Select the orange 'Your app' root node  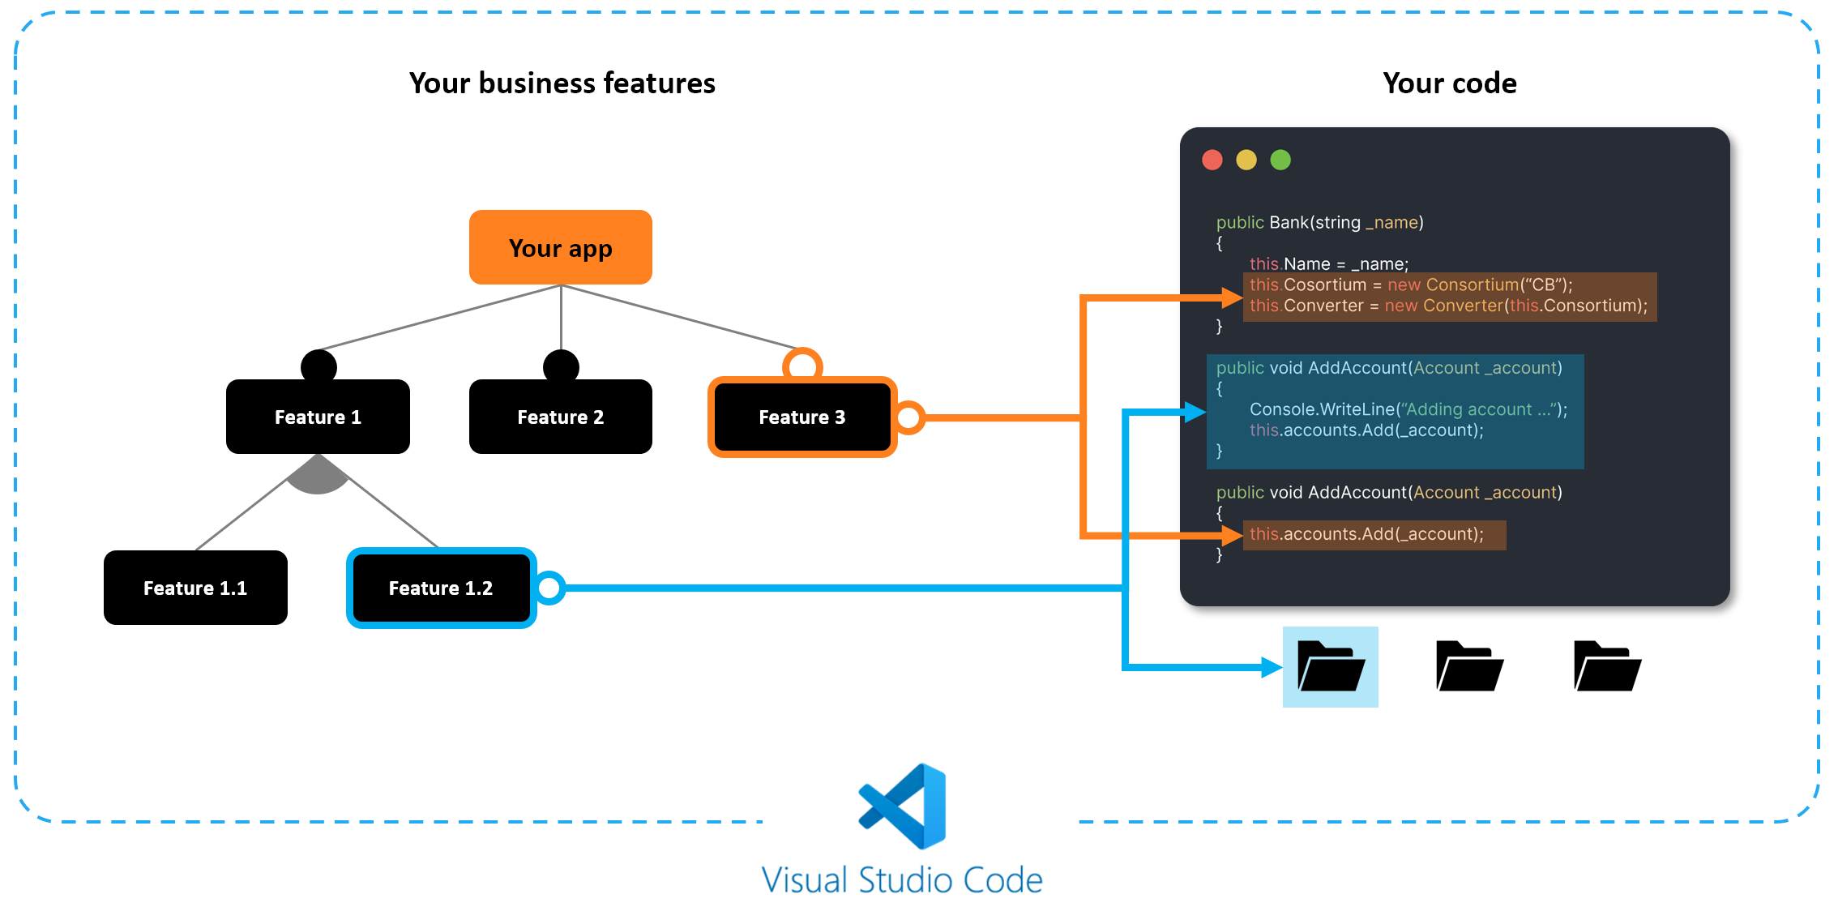(x=561, y=247)
